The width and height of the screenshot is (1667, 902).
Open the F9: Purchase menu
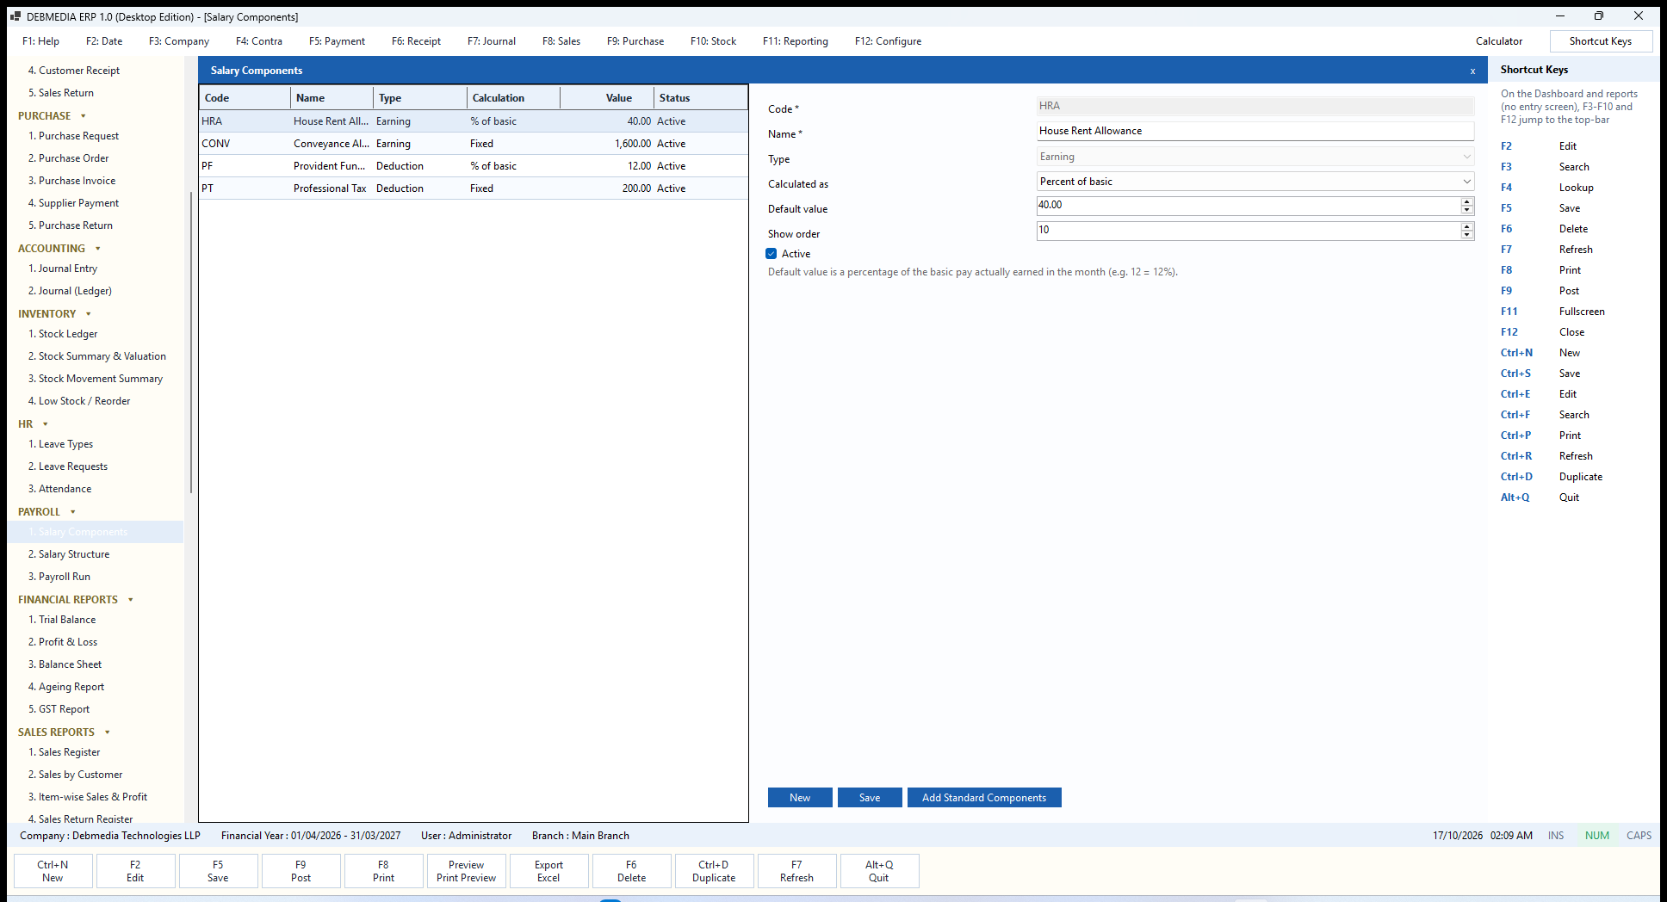coord(635,41)
